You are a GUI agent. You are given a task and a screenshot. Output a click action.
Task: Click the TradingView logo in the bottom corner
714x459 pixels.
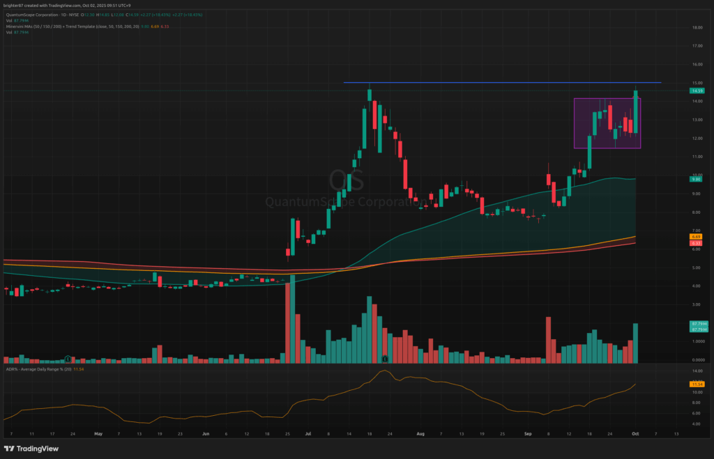30,449
